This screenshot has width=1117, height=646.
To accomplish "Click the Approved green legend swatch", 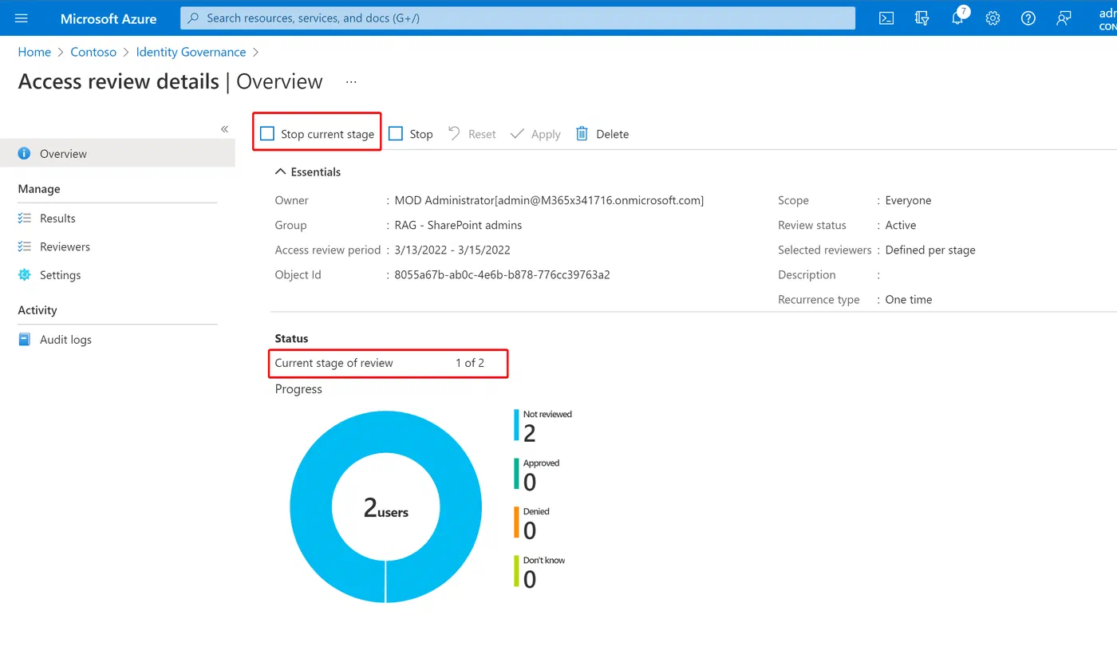I will 516,474.
